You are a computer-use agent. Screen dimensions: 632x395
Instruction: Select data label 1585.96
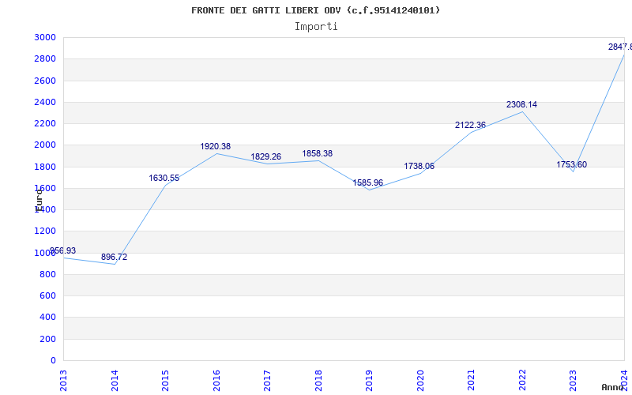click(x=368, y=183)
